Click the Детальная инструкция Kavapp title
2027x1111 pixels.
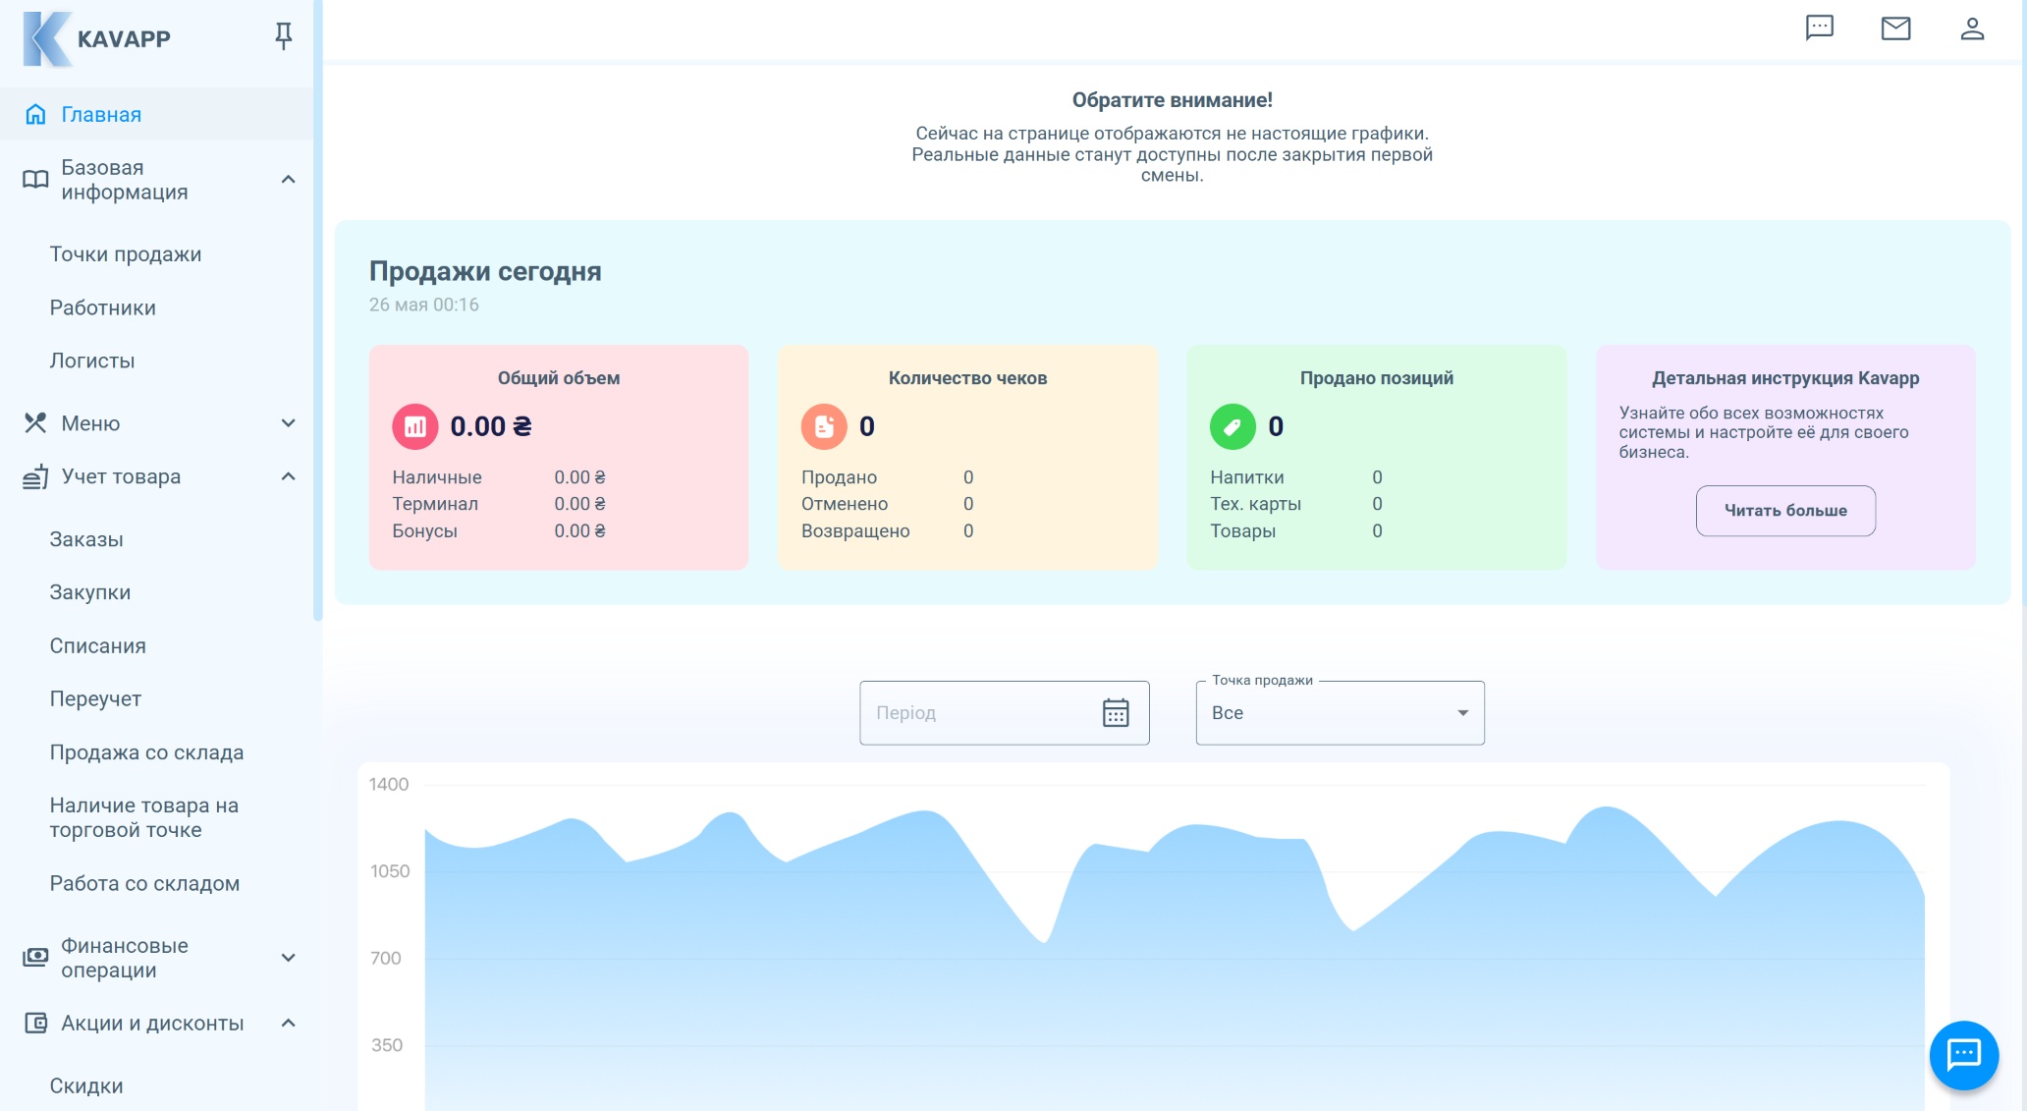[1785, 378]
